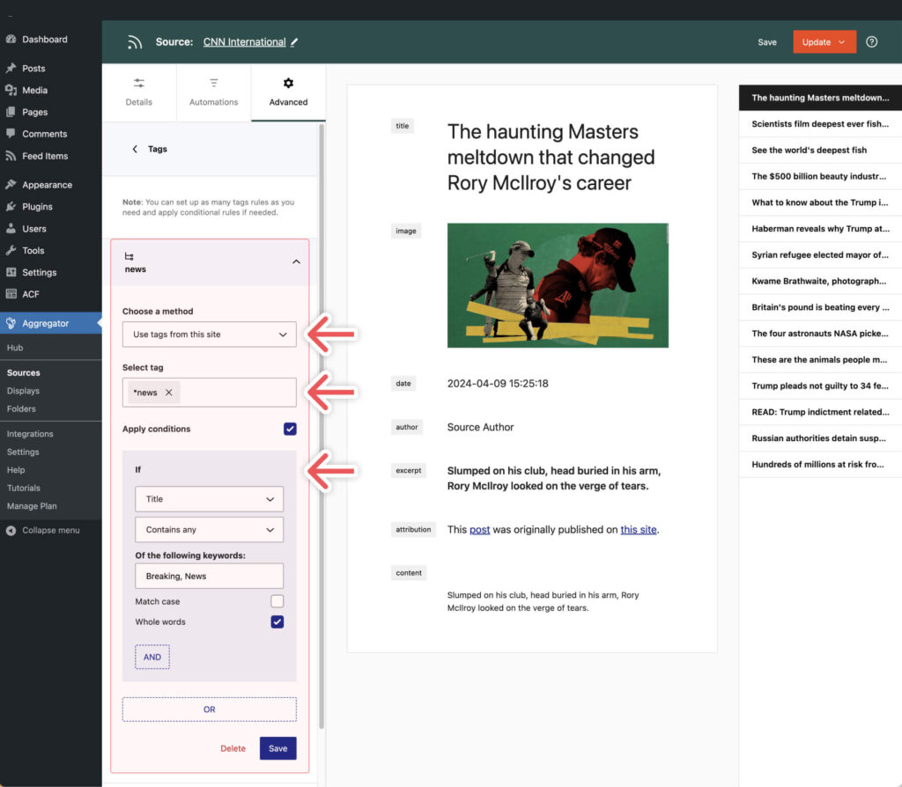This screenshot has height=787, width=902.
Task: Go back using the Tags chevron arrow
Action: point(135,149)
